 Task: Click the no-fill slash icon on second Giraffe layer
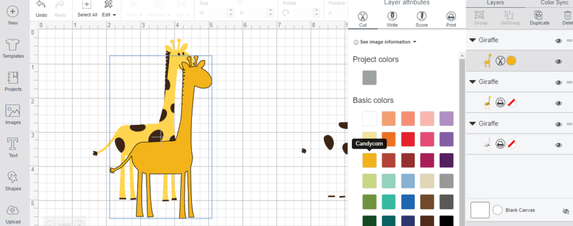point(511,103)
